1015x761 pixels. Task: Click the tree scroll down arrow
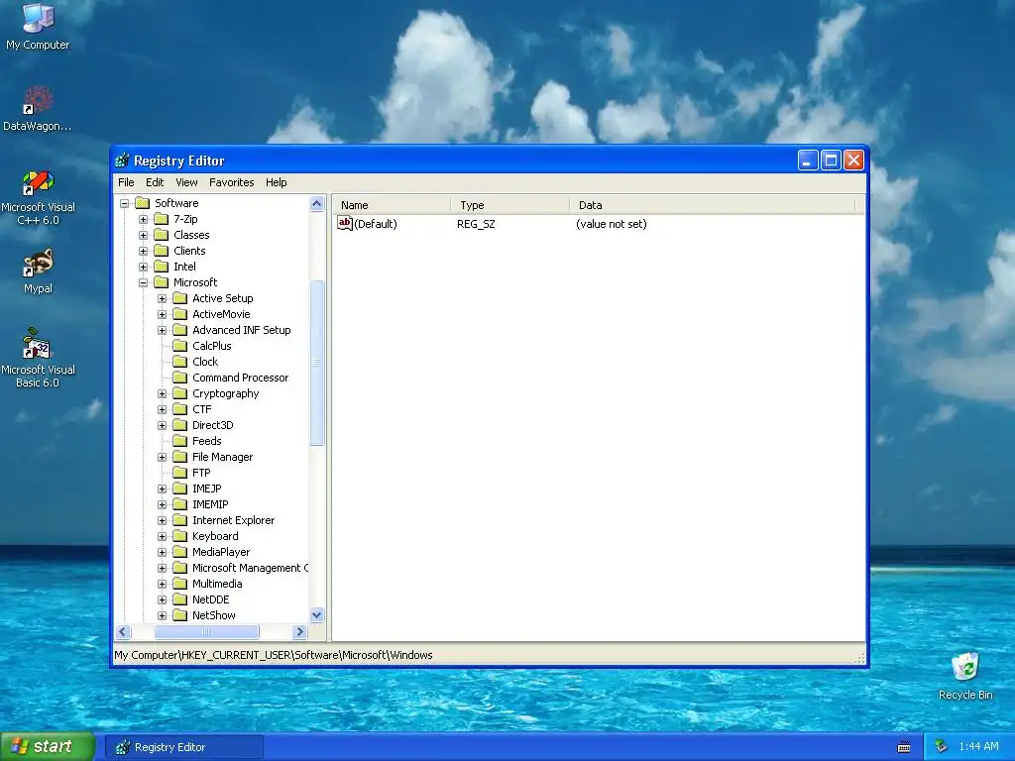coord(316,615)
